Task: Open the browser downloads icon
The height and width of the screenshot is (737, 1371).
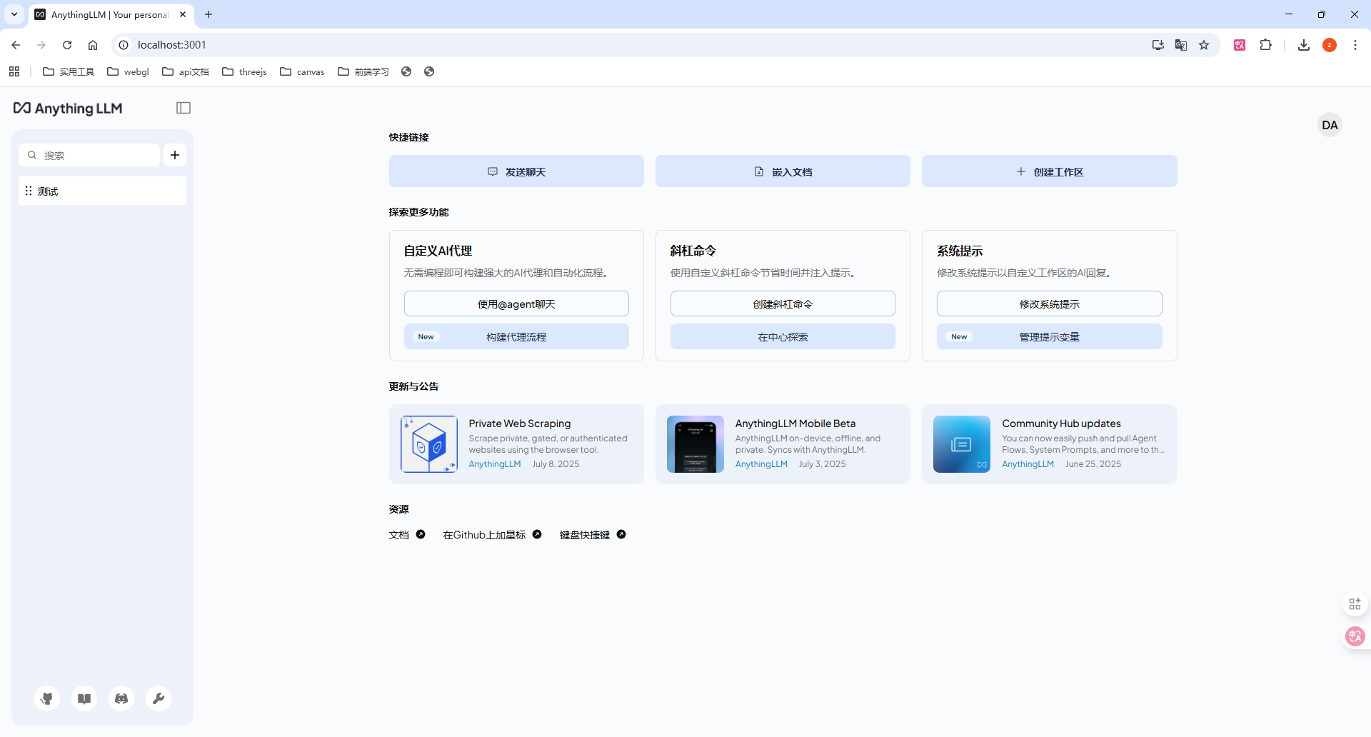Action: (1303, 45)
